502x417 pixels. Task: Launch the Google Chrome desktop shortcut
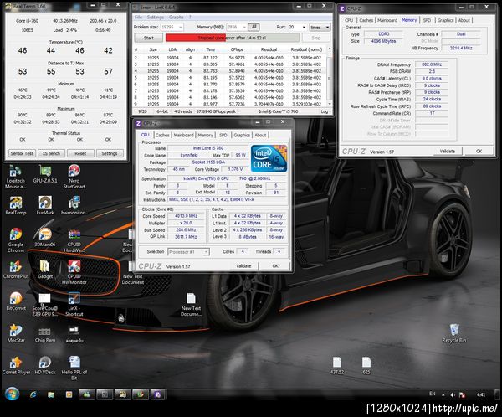click(16, 240)
